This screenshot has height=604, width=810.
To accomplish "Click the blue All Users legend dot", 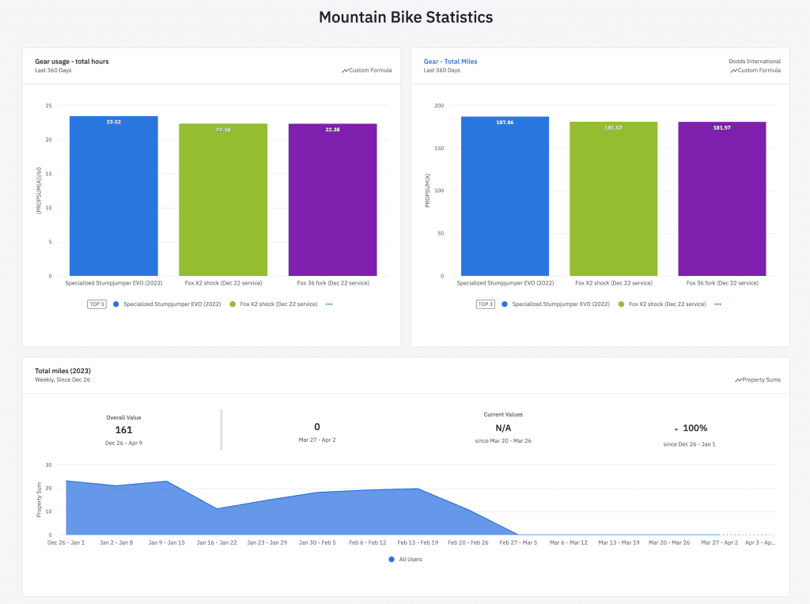I will [x=391, y=559].
